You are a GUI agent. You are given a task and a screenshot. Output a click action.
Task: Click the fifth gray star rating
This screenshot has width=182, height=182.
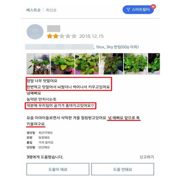pos(74,36)
